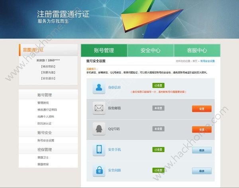Click the 账号安全设置 page heading
The height and width of the screenshot is (188, 239).
(96, 61)
